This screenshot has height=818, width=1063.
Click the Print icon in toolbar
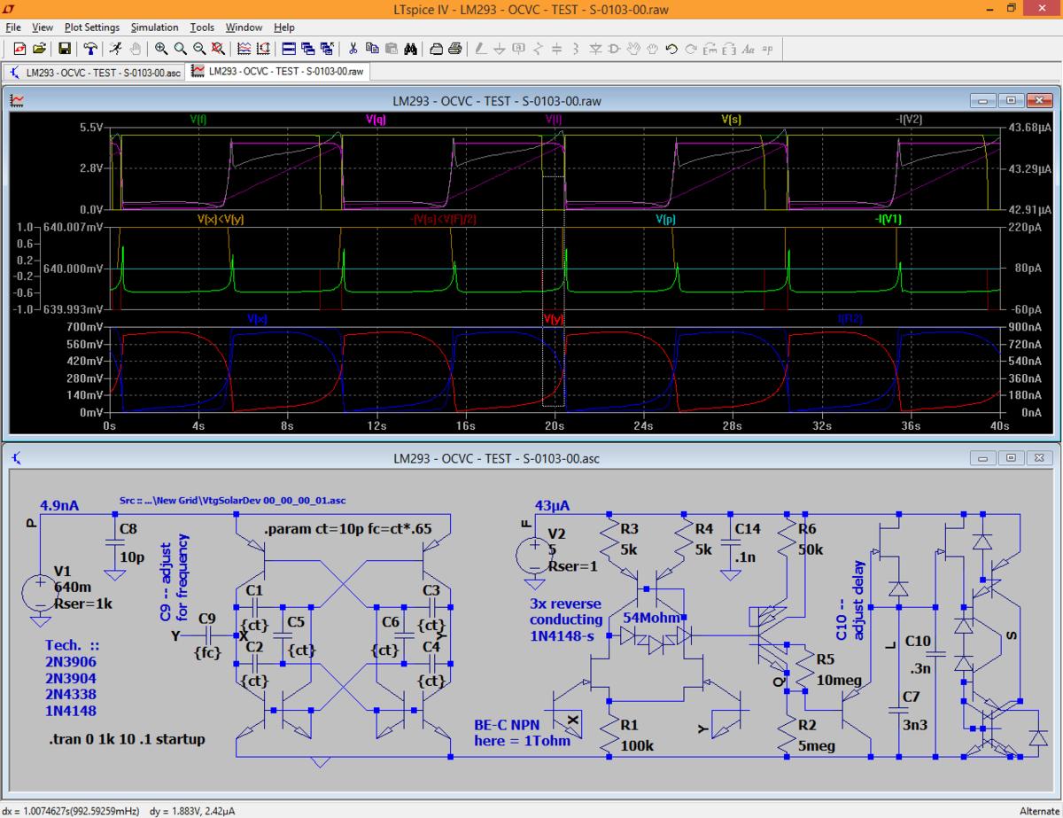(454, 49)
